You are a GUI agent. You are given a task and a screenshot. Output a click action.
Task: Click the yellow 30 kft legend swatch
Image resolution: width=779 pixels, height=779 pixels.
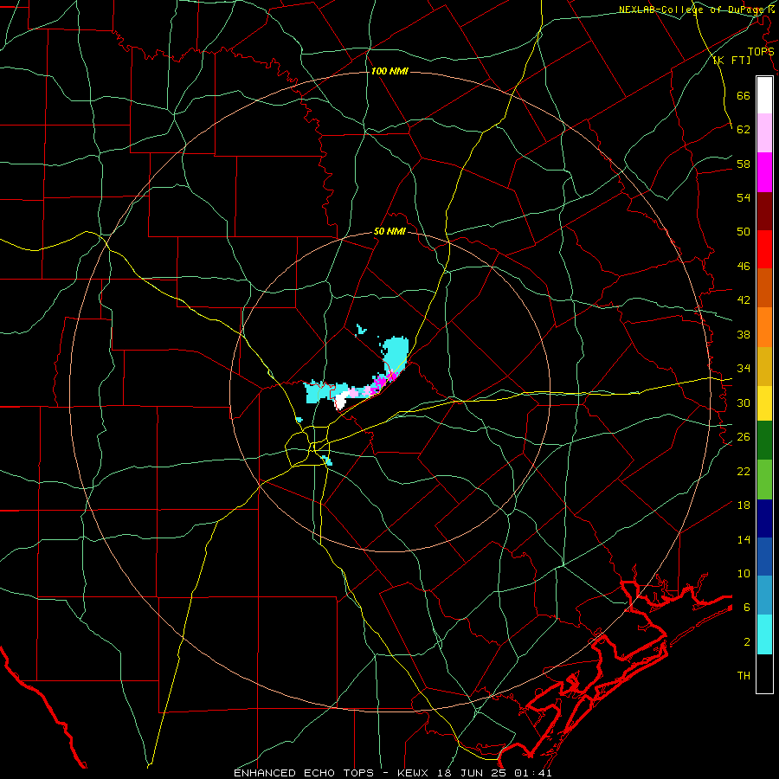coord(764,403)
